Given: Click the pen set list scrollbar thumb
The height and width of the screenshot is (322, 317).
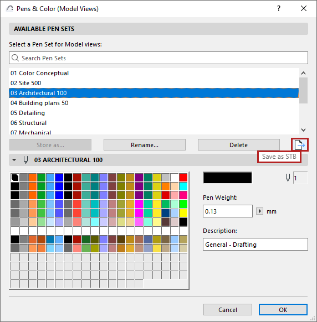Looking at the screenshot, I should point(303,90).
